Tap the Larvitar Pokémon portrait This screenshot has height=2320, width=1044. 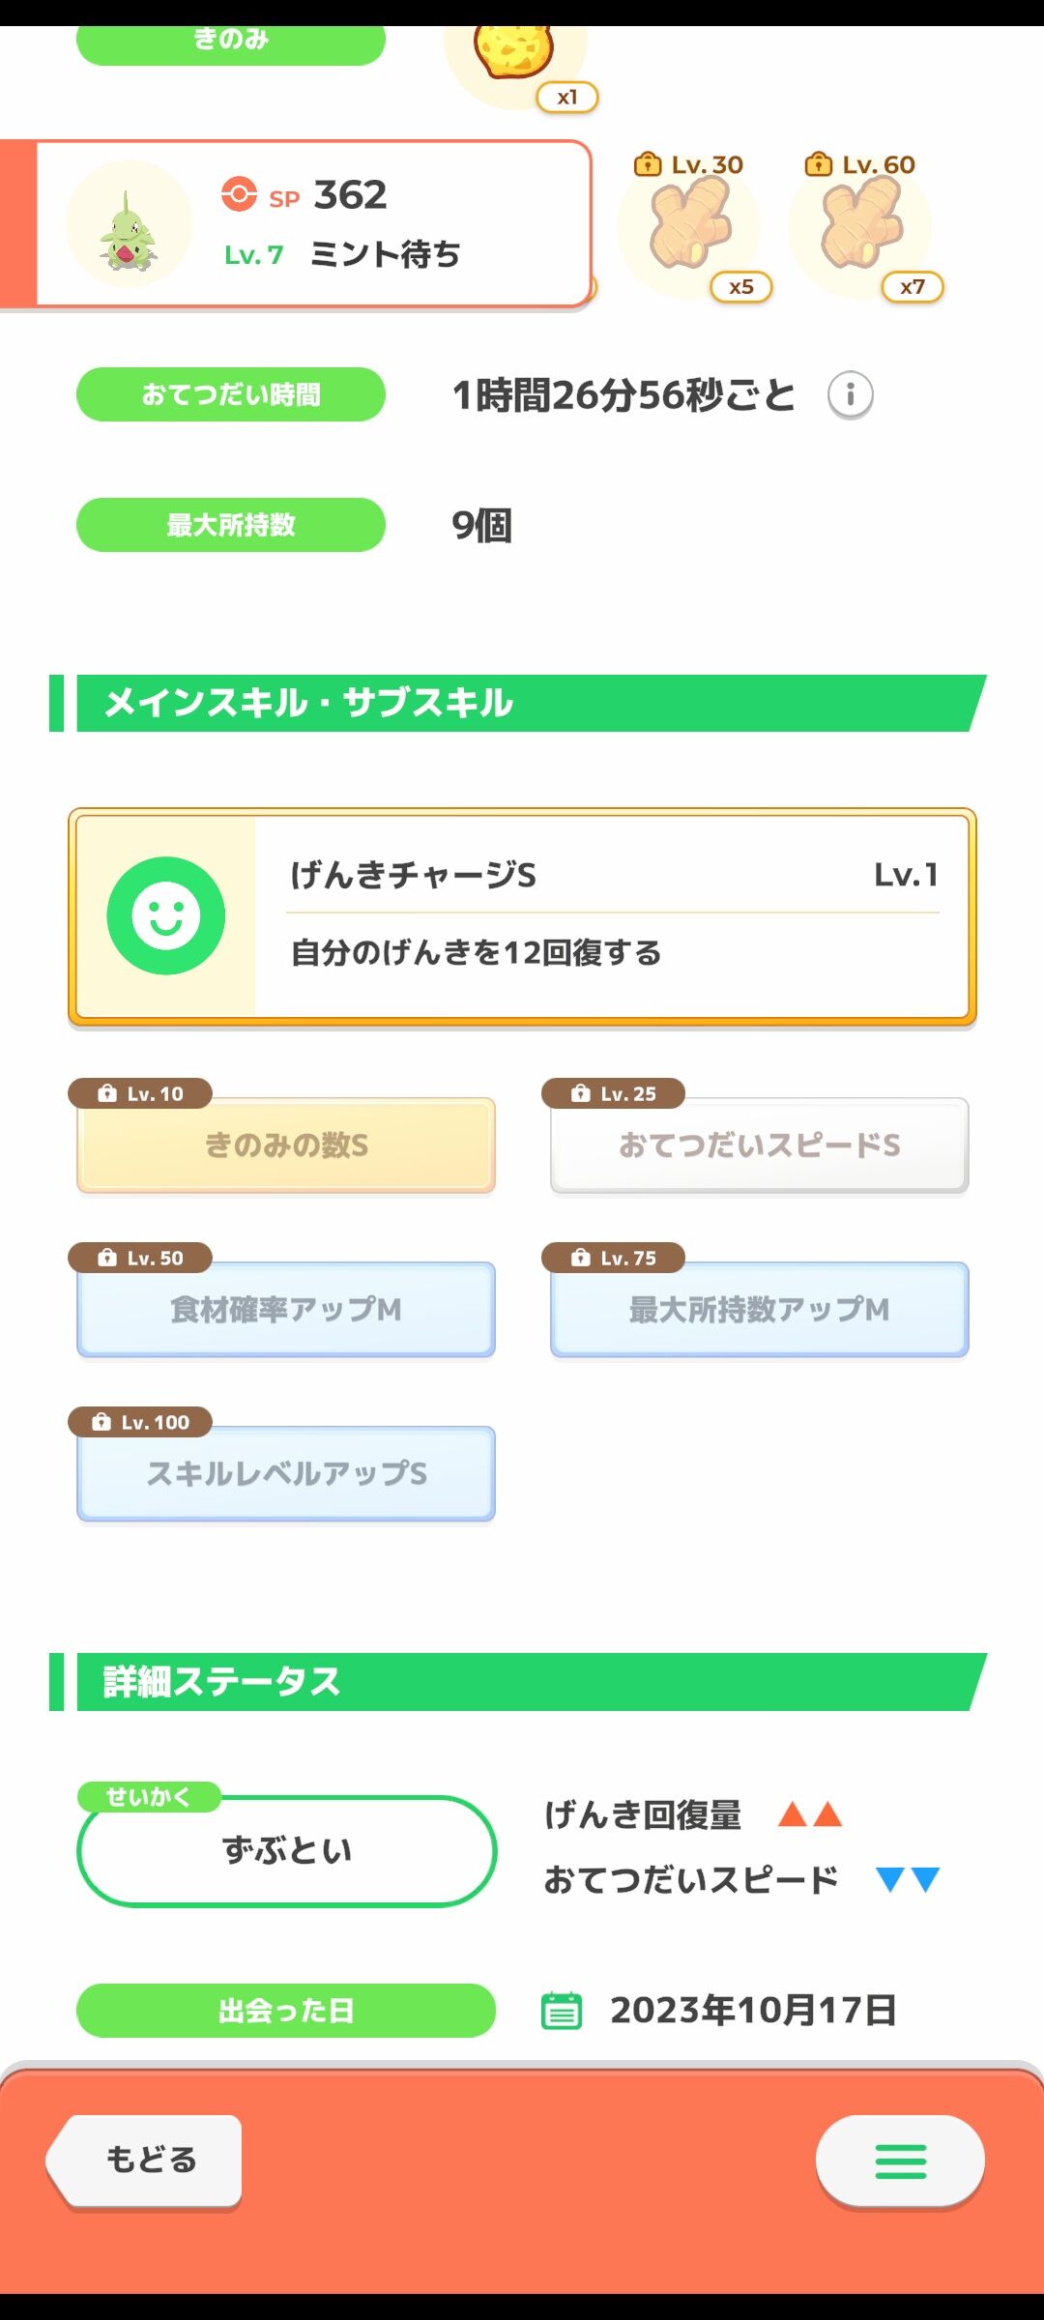[x=129, y=225]
